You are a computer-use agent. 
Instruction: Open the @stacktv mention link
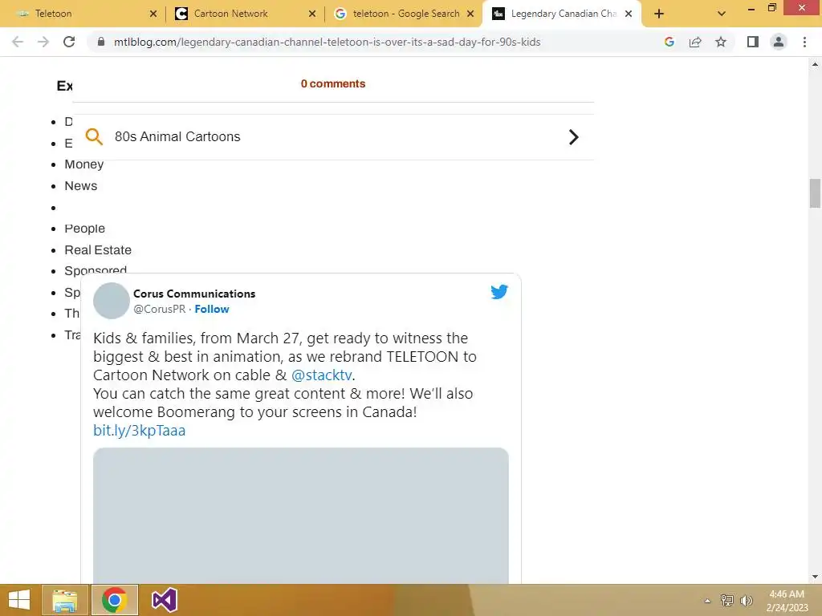click(x=321, y=375)
